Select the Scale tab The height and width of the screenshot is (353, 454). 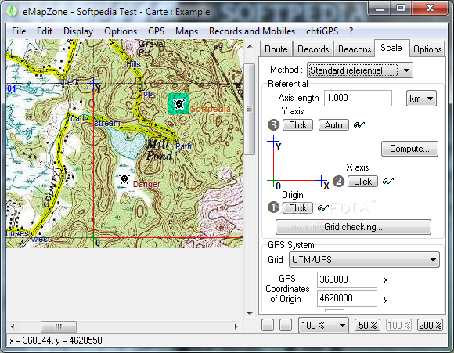tap(391, 48)
